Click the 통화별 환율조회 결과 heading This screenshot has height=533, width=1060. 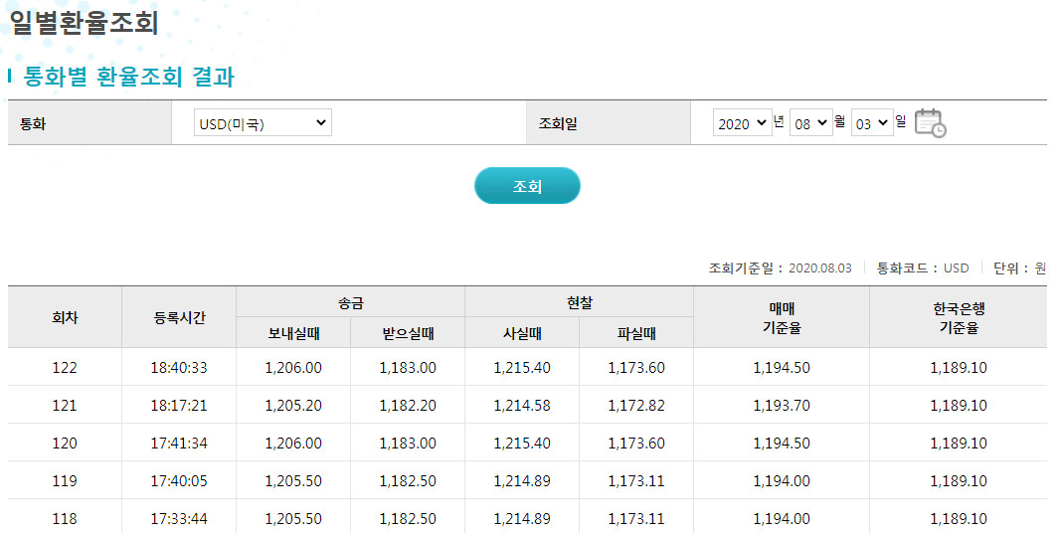point(128,76)
